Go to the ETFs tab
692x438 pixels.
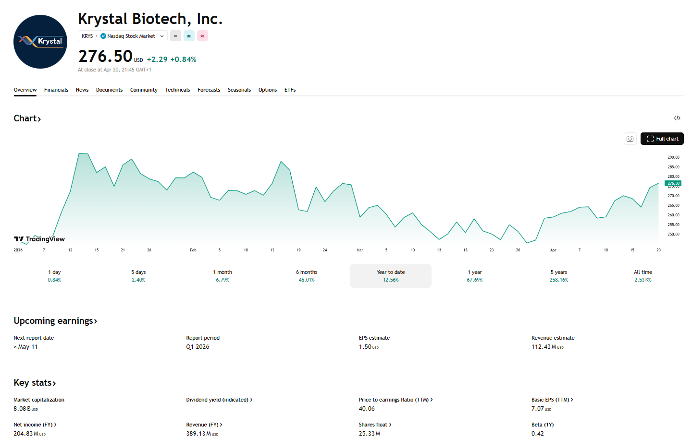pyautogui.click(x=290, y=90)
